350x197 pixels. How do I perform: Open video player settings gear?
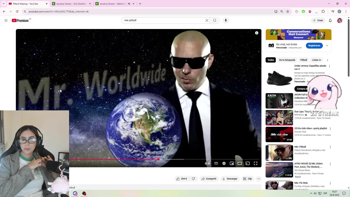pyautogui.click(x=224, y=163)
